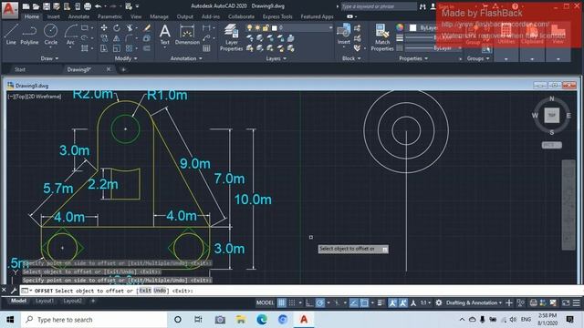Viewport: 584px width, 328px height.
Task: Toggle ortho mode in status bar
Action: [309, 303]
